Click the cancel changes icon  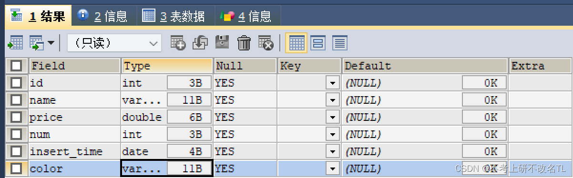pyautogui.click(x=266, y=43)
